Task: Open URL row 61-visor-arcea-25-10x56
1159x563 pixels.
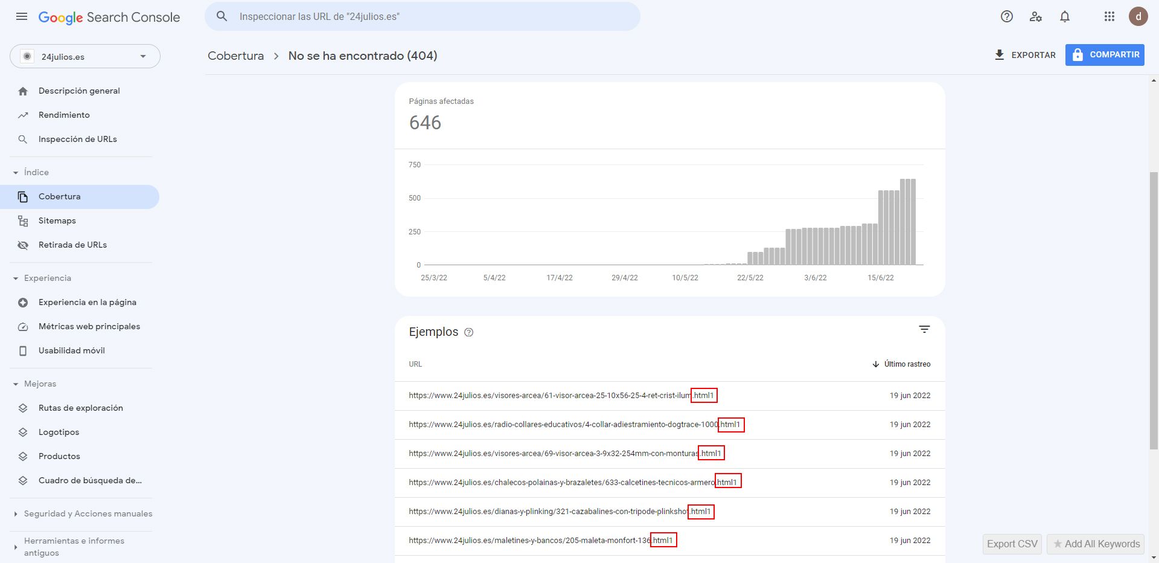Action: click(x=669, y=396)
